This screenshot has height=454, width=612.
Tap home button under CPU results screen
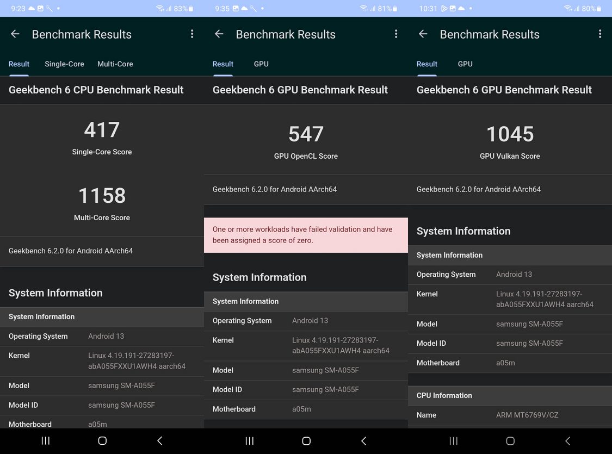[x=102, y=441]
